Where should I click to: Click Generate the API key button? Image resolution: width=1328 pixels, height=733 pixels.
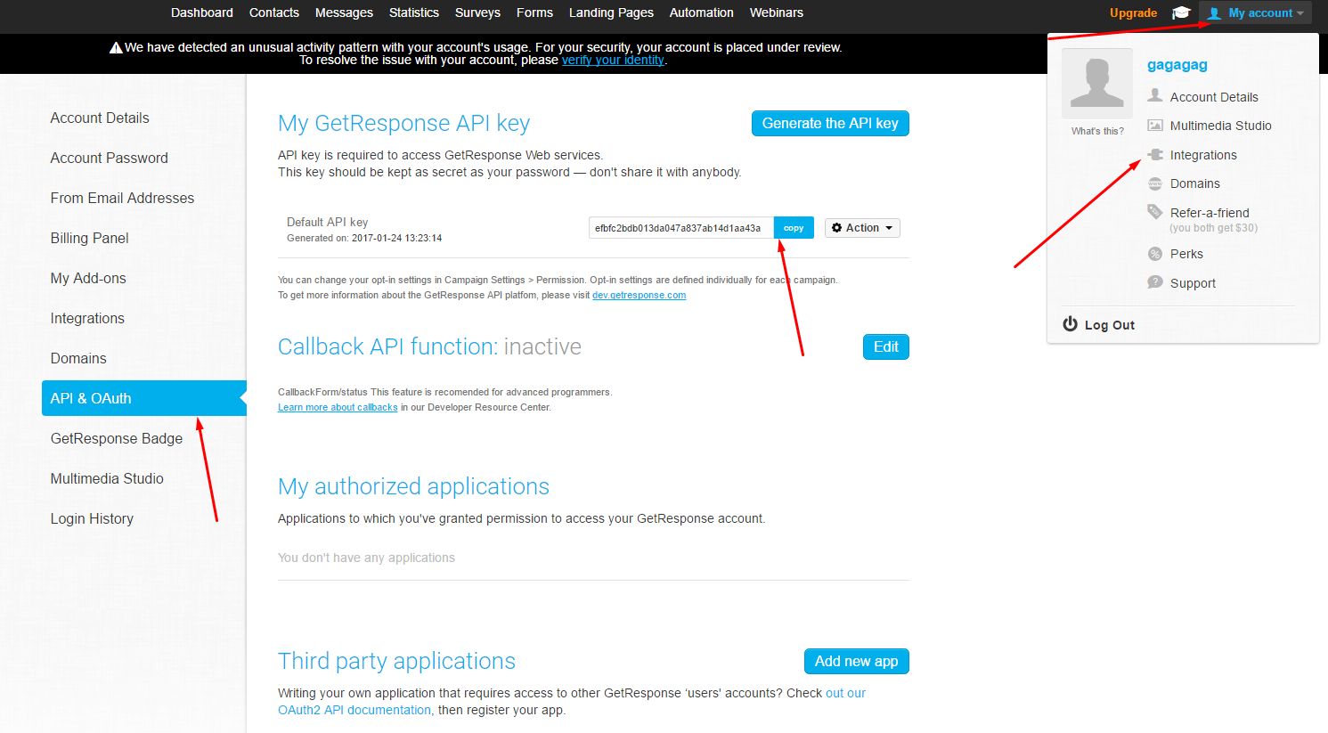coord(830,123)
